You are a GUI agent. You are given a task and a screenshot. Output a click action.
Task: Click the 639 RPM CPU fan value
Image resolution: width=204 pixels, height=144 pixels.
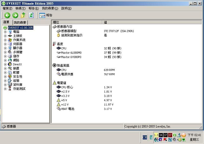[x=109, y=70]
